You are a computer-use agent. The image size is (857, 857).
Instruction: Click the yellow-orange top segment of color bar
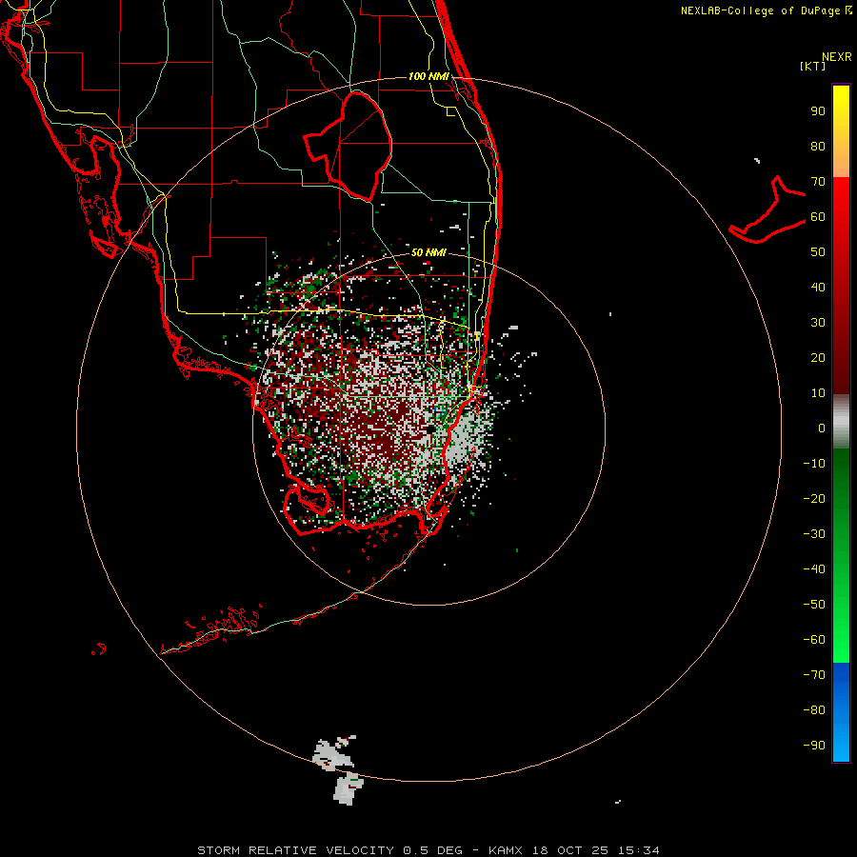[841, 131]
